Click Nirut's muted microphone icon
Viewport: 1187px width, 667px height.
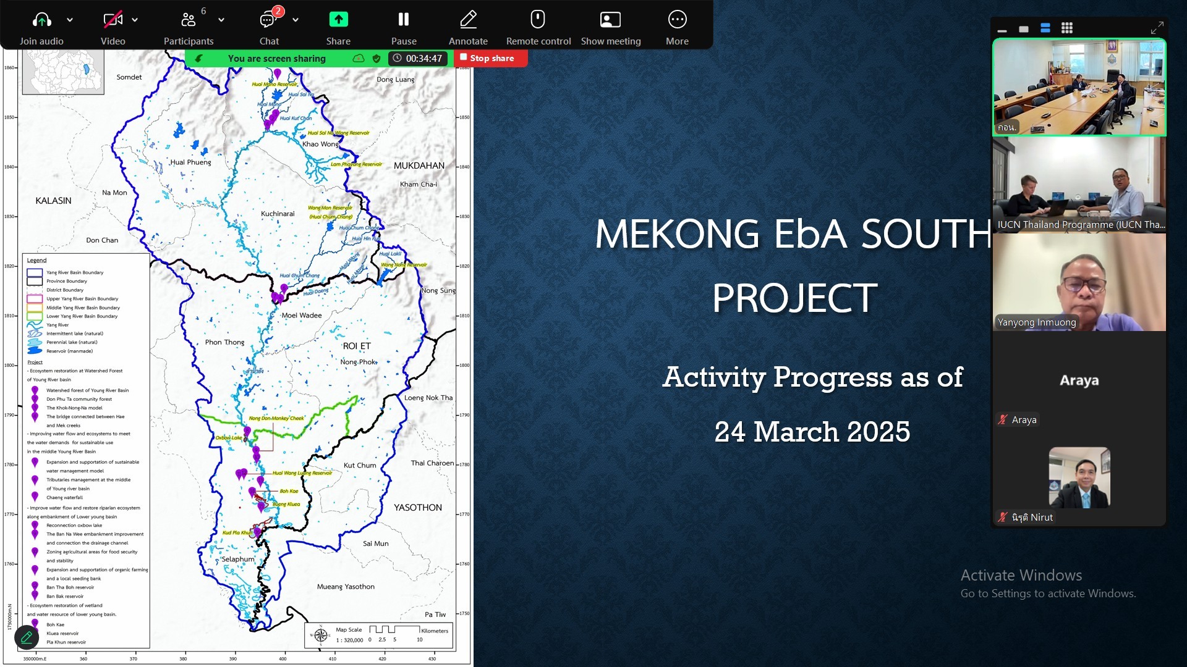[x=1003, y=518]
